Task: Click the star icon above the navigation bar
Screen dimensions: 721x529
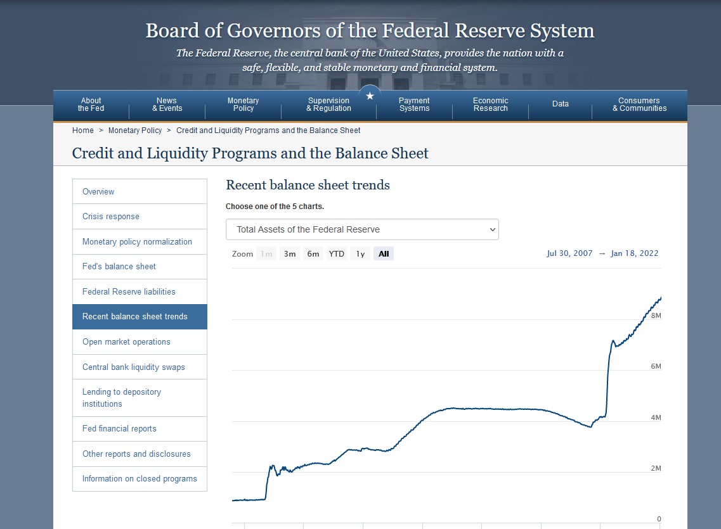Action: point(370,96)
